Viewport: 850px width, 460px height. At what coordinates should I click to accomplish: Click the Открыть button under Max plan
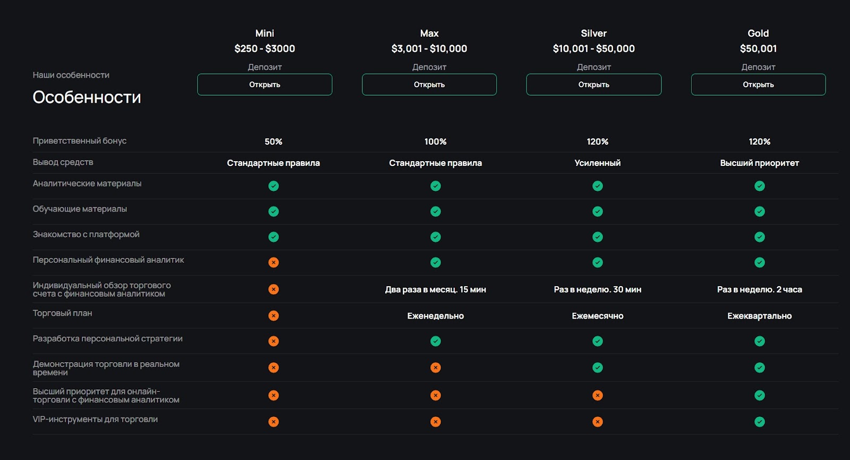click(429, 85)
